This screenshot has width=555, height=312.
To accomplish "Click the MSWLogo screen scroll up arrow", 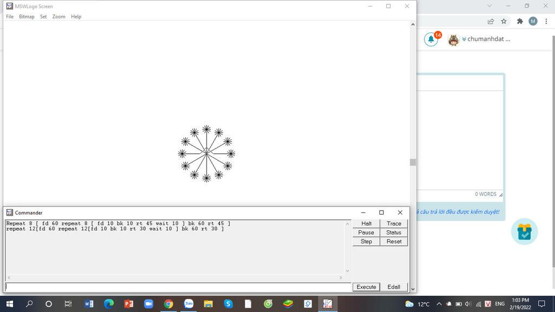I will tap(412, 24).
